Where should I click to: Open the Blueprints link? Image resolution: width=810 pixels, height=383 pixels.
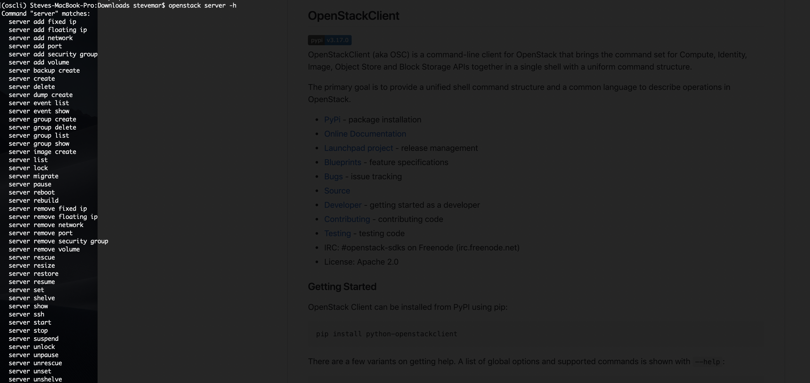tap(342, 162)
